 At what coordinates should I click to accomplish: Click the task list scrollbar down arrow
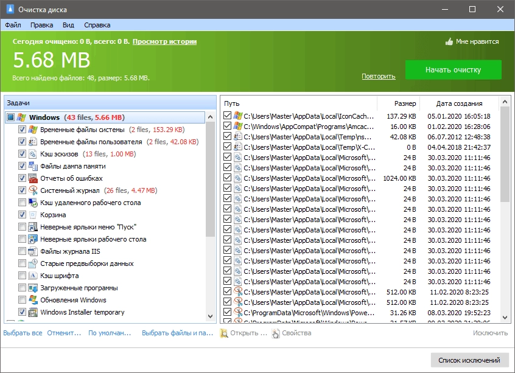(211, 316)
